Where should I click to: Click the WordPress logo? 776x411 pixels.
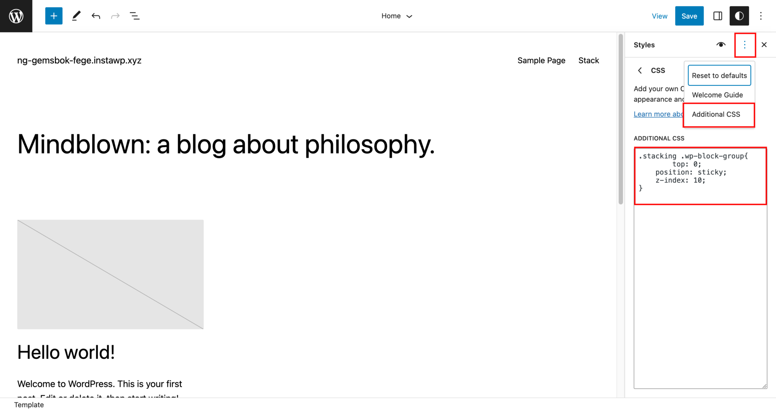[16, 16]
